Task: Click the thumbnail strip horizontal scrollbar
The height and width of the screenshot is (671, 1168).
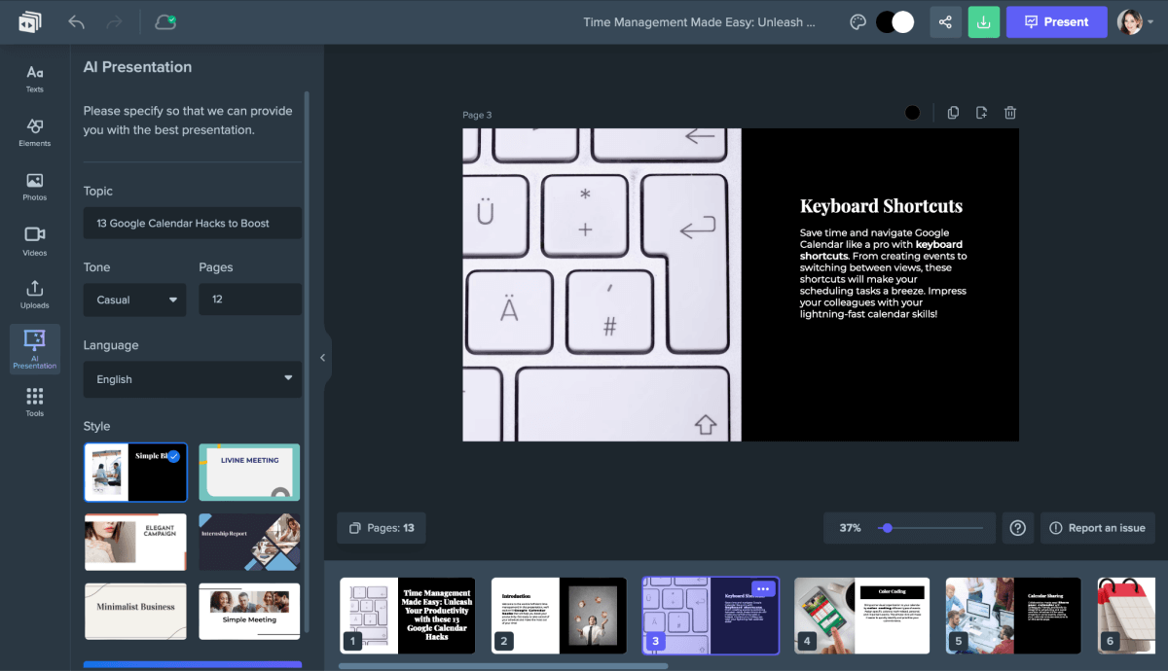Action: pyautogui.click(x=503, y=666)
